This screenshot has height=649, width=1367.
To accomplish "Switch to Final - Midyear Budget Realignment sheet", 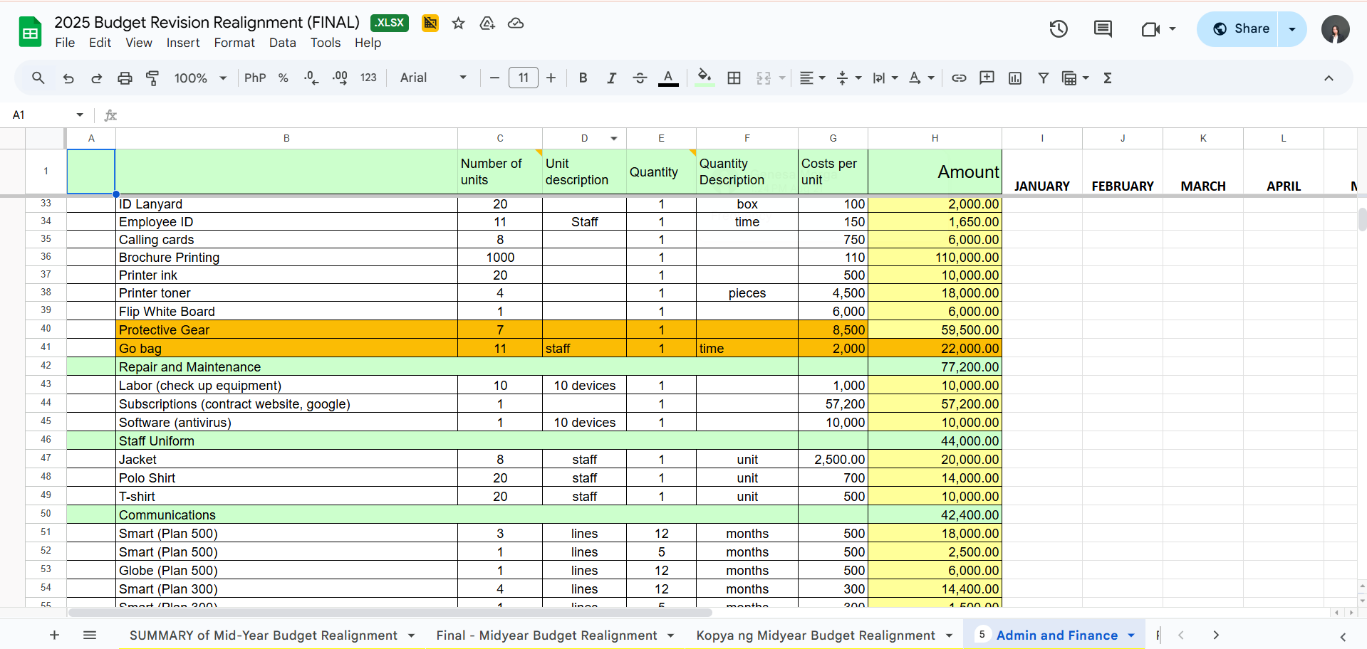I will tap(546, 635).
